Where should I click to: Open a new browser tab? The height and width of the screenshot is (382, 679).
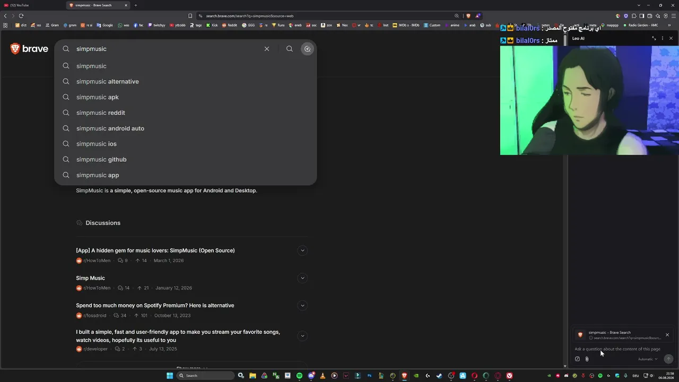point(135,5)
